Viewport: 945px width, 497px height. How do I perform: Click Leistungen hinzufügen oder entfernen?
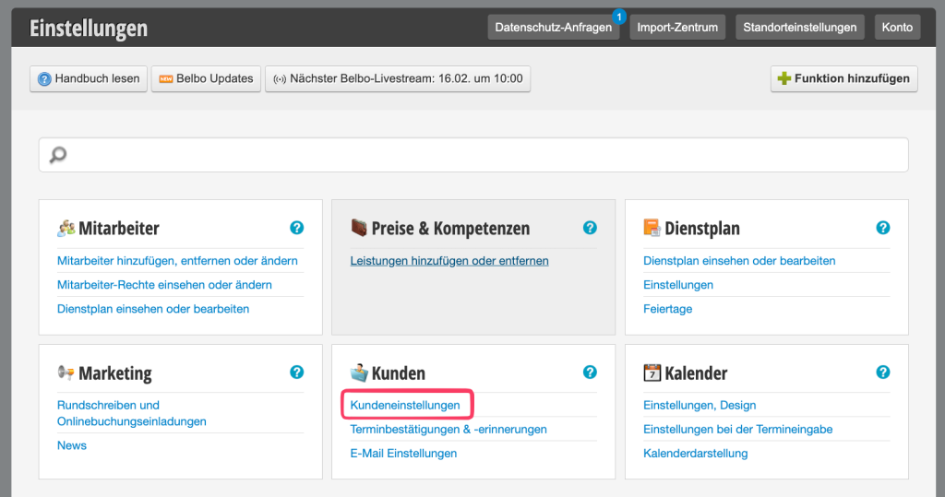(x=449, y=261)
